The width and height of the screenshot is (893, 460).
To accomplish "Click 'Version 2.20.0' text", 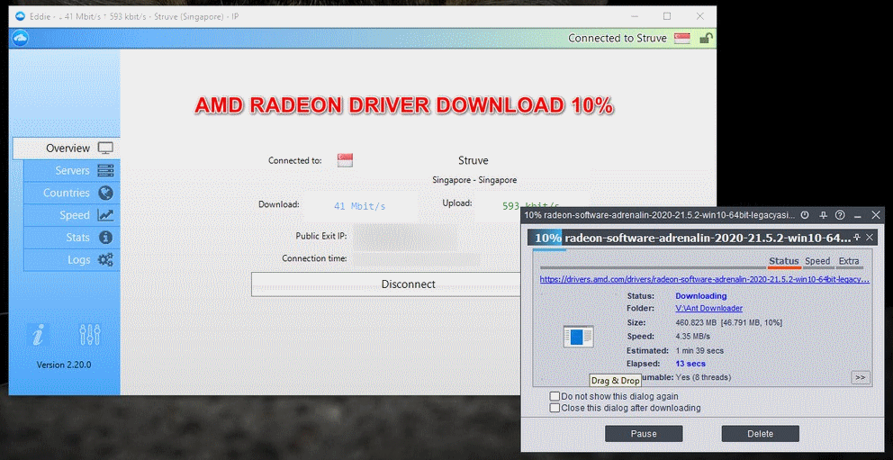I will click(64, 365).
